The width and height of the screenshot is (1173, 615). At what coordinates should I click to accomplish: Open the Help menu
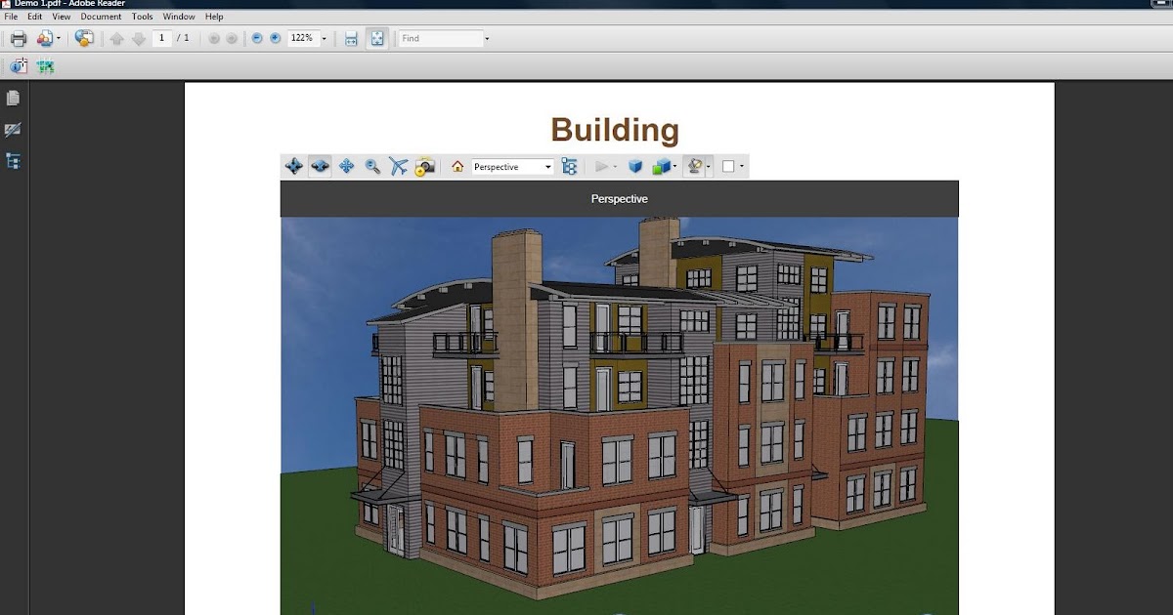(x=214, y=17)
